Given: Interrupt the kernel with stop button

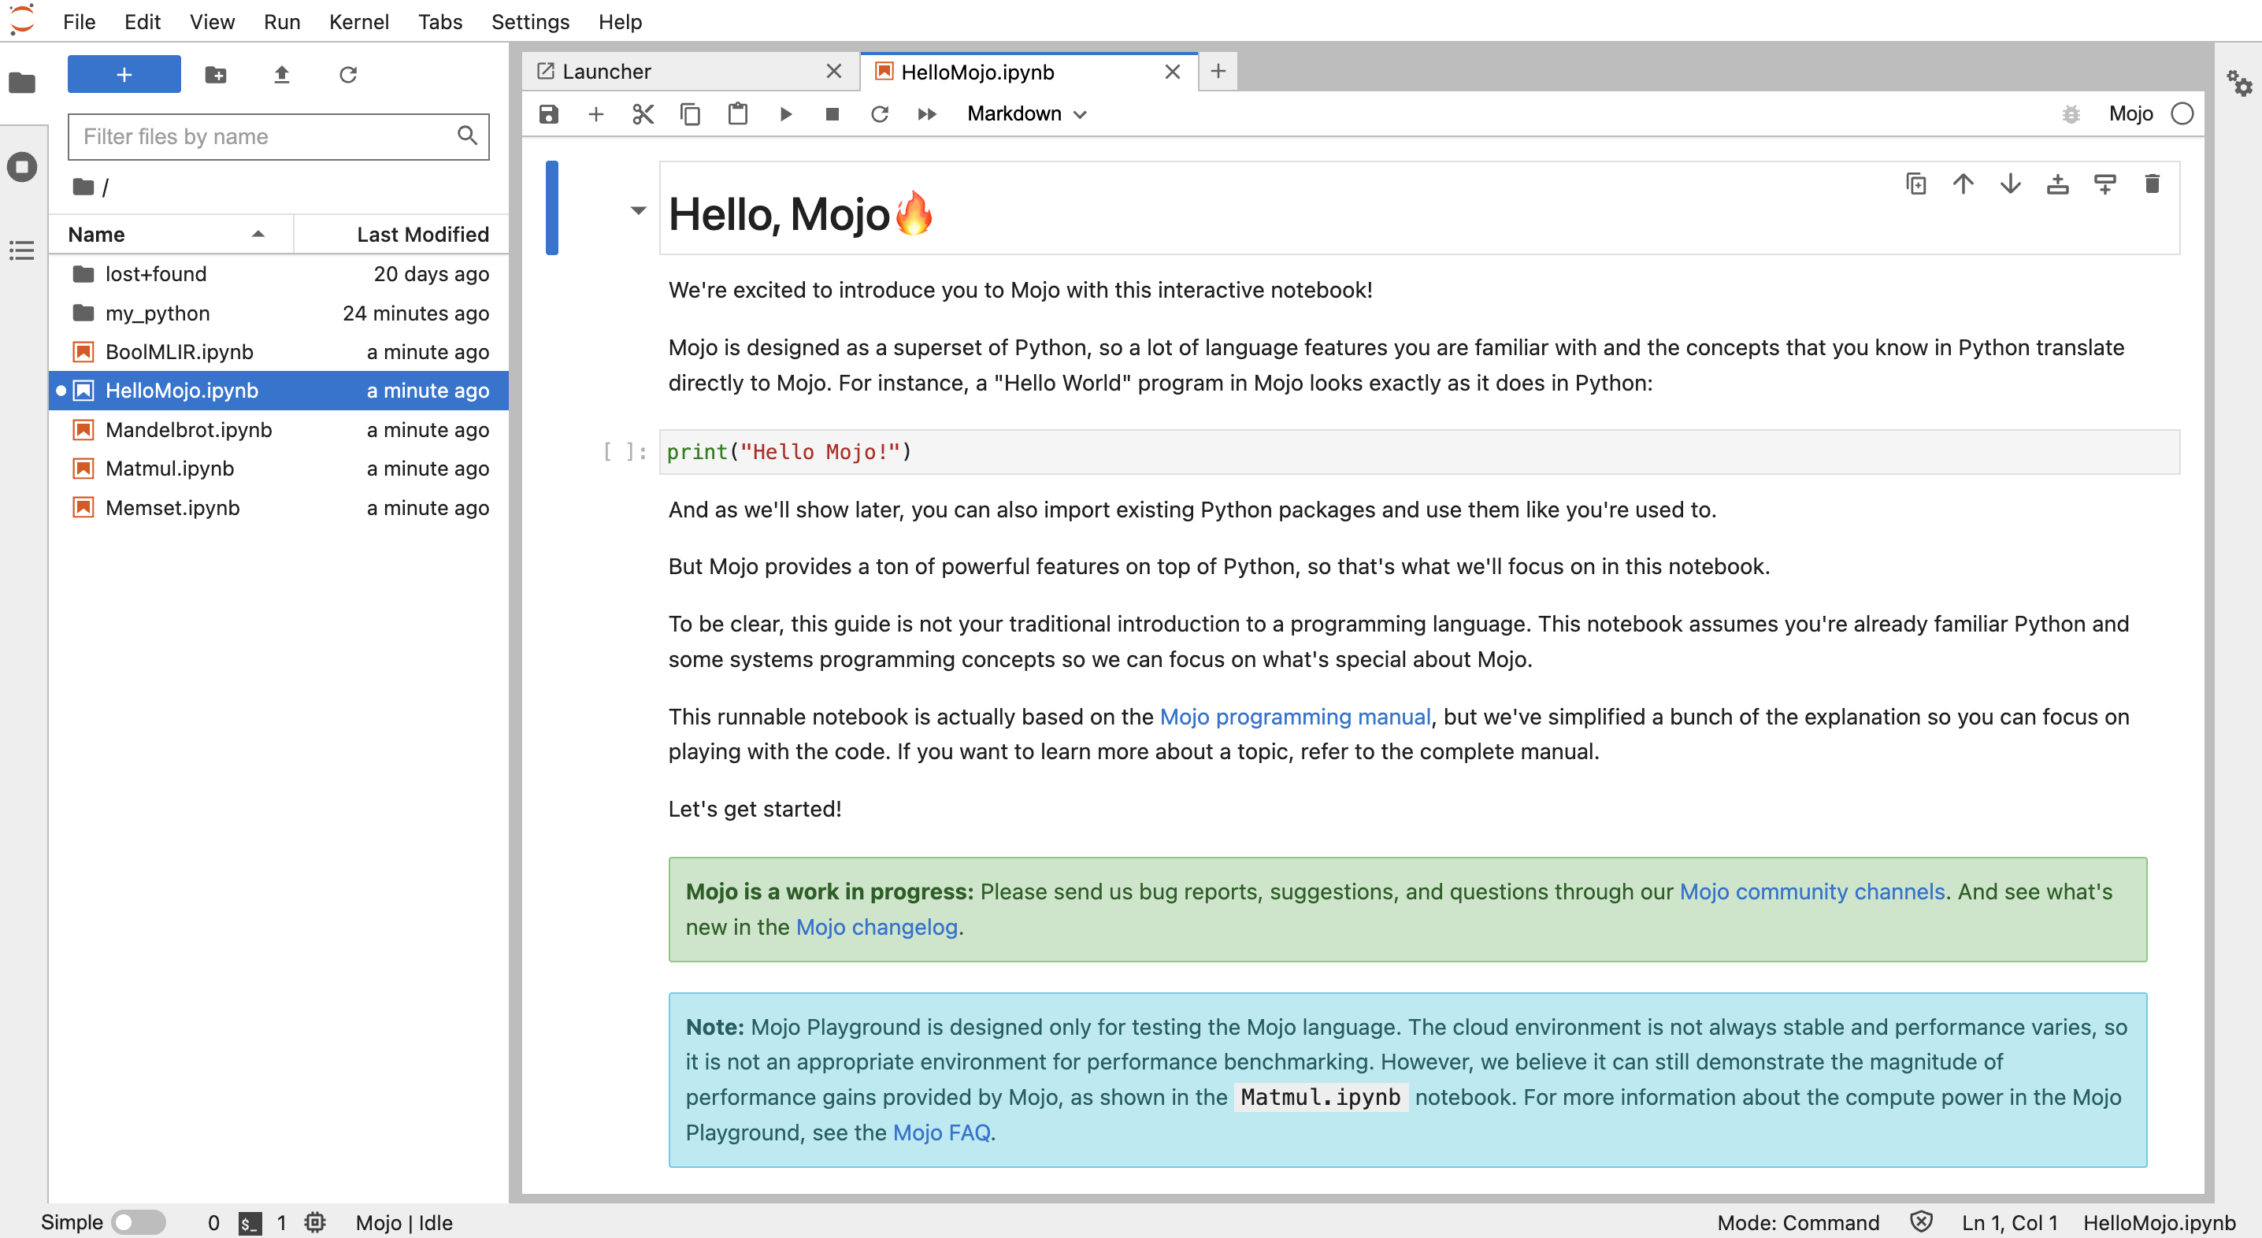Looking at the screenshot, I should [x=832, y=114].
